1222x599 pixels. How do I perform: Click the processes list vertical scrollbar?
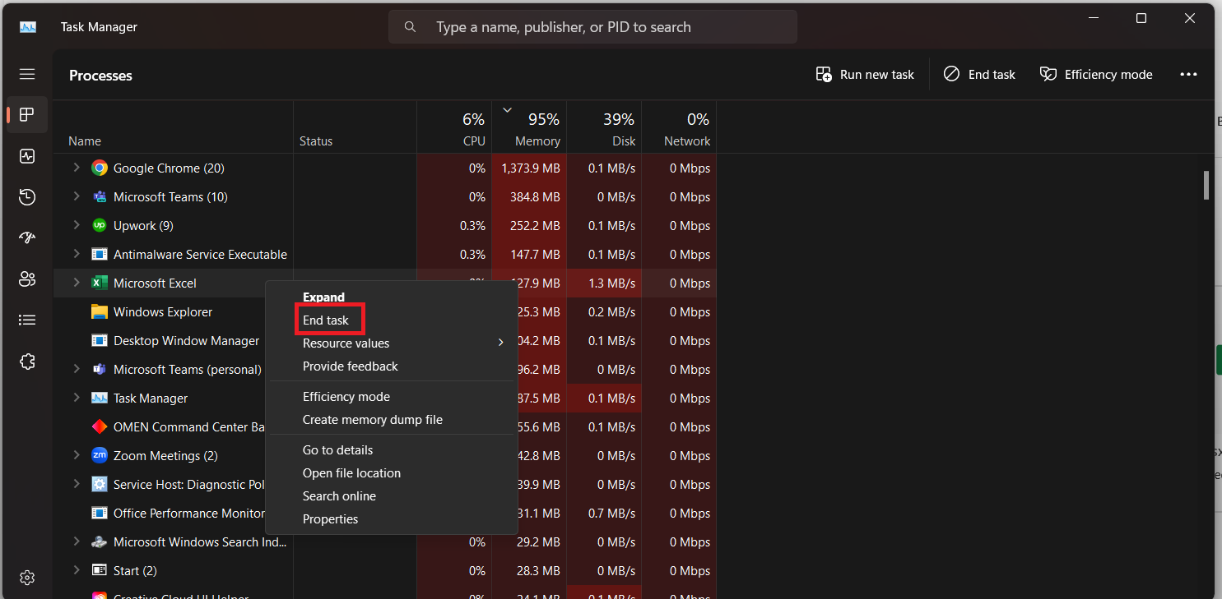click(1206, 185)
